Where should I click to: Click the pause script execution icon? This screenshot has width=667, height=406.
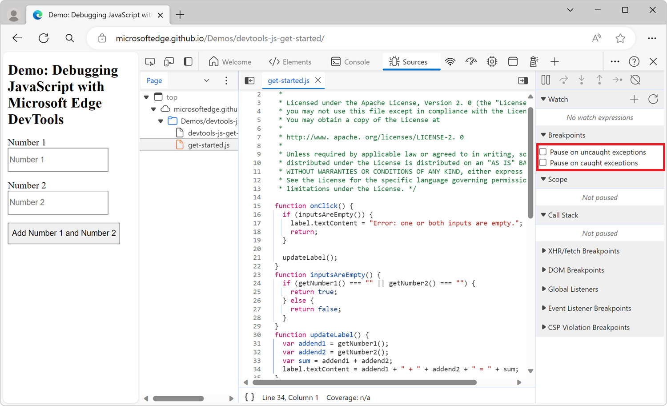[546, 80]
